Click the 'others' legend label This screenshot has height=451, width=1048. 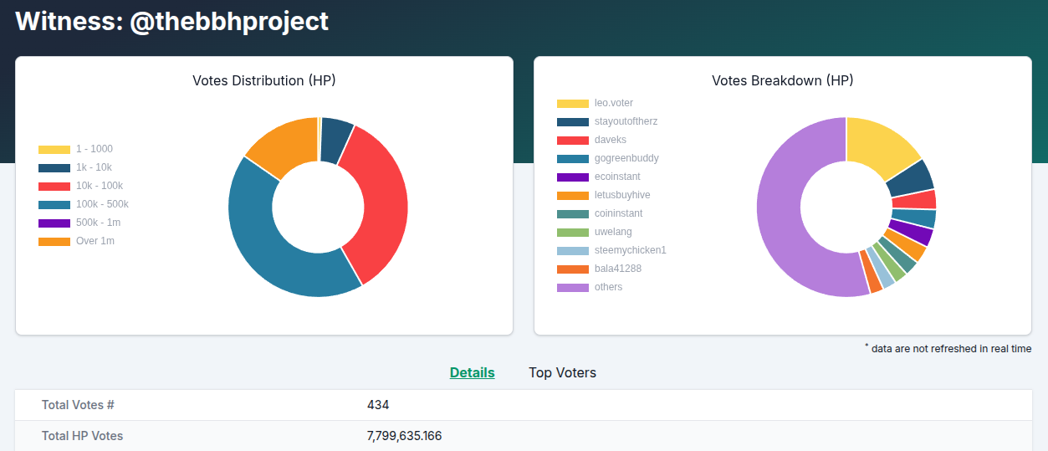(x=609, y=287)
